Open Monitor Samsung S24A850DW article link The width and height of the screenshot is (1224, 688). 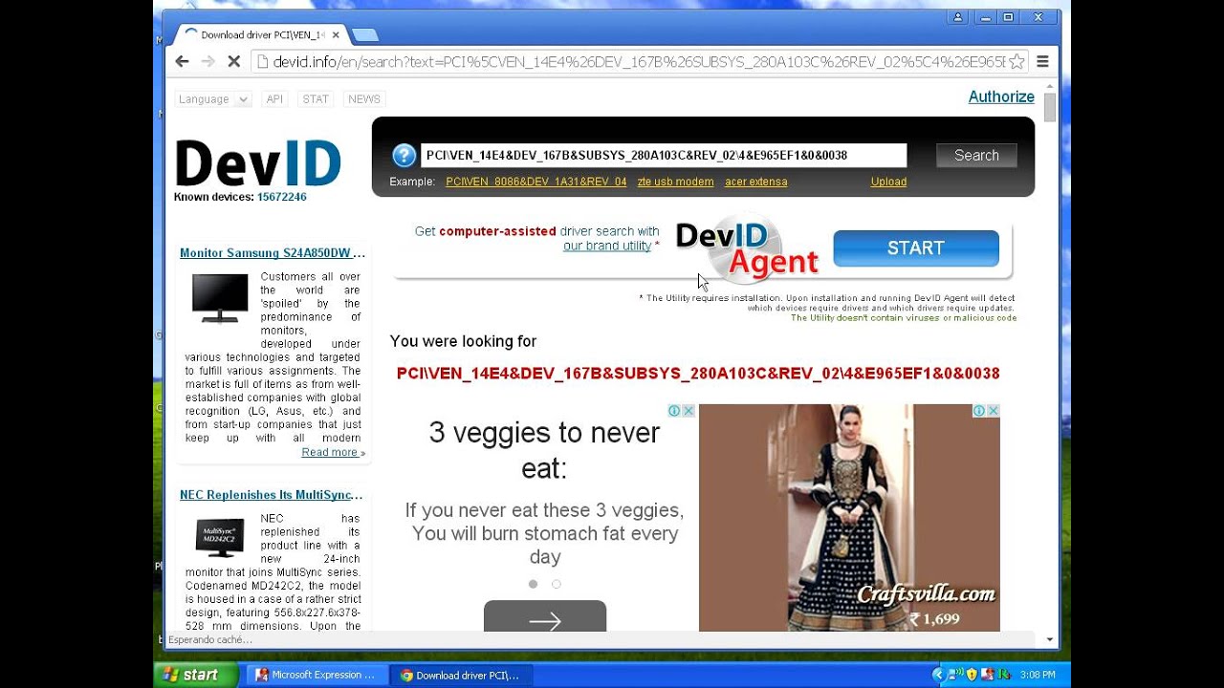[x=273, y=253]
